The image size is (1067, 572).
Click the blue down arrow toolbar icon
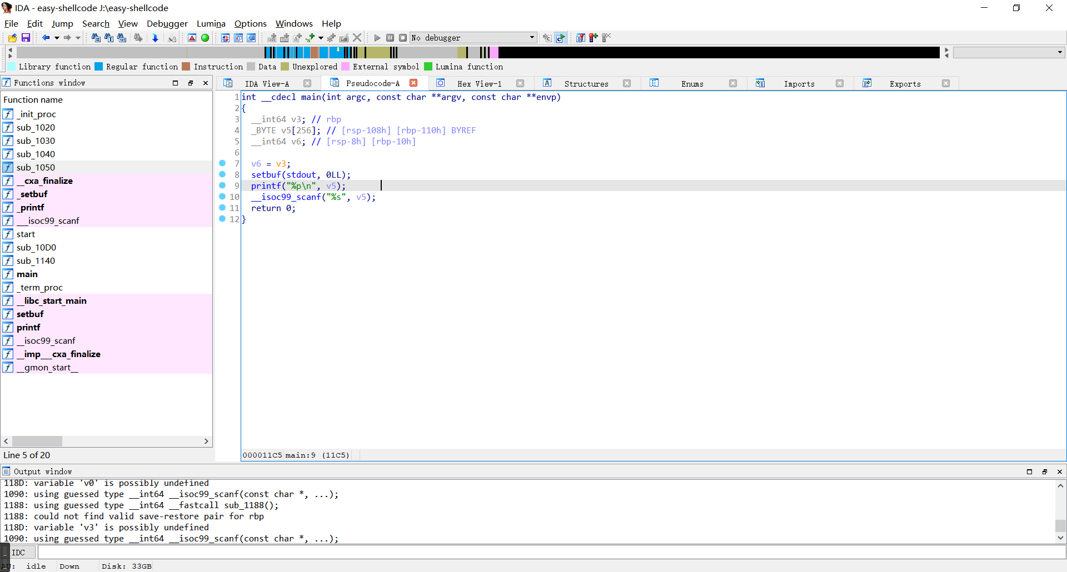coord(155,38)
